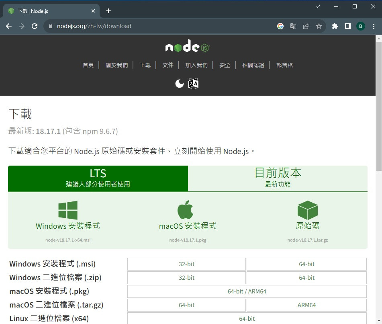Screen dimensions: 382x324
Task: Toggle dark mode moon icon
Action: click(180, 84)
